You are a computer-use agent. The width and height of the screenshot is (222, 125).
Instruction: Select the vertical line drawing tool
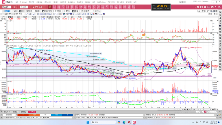point(38,14)
